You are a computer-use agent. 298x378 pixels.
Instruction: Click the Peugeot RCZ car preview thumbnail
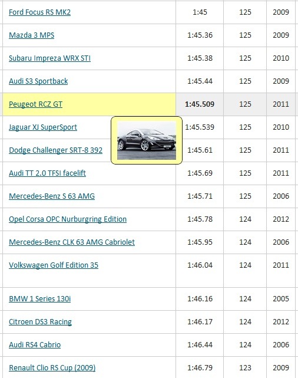[x=147, y=140]
